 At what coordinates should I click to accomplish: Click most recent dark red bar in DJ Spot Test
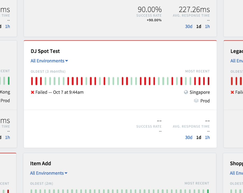208,81
